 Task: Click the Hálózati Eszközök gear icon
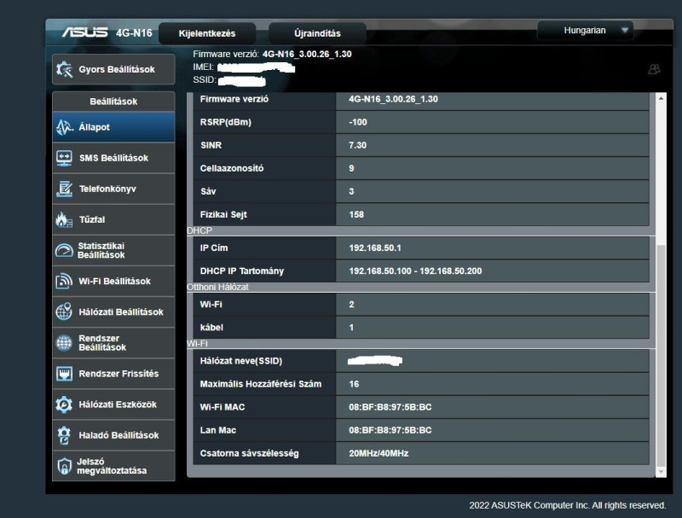tap(65, 405)
